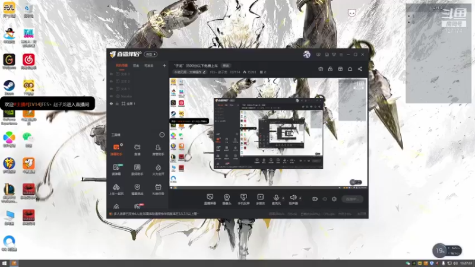Select the third scene tab
475x267 pixels.
pos(148,65)
